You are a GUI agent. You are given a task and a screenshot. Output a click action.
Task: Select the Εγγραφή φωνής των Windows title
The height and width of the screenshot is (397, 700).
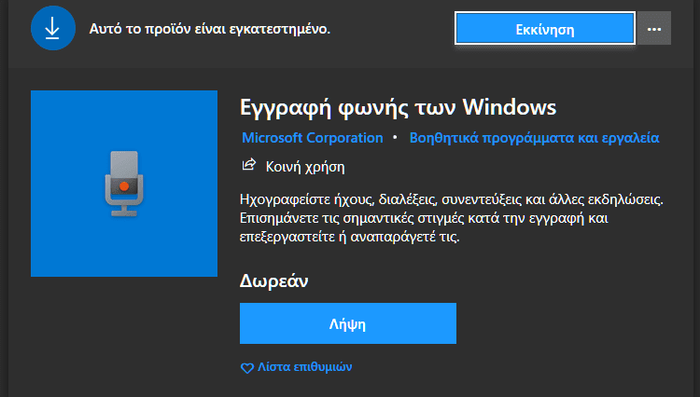tap(398, 107)
